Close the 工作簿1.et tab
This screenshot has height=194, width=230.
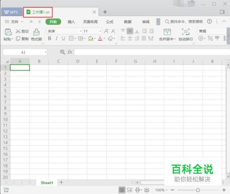[94, 12]
